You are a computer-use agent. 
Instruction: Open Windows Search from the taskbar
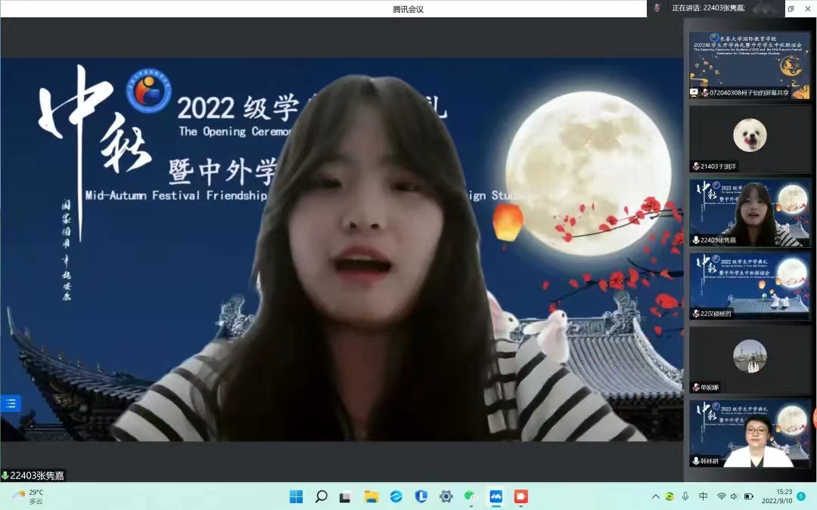[x=321, y=497]
